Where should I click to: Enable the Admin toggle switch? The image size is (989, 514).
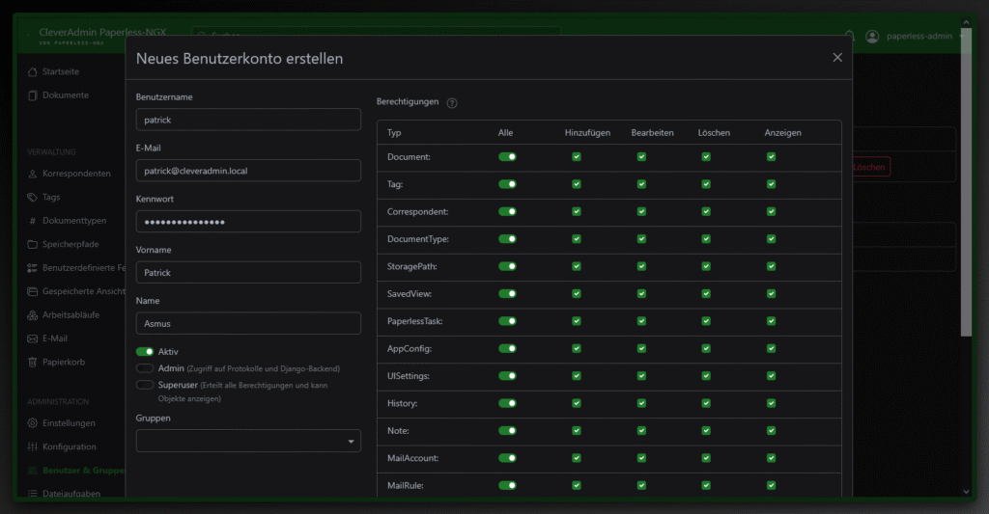pos(145,368)
